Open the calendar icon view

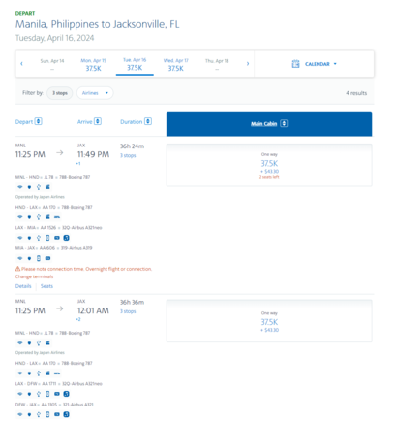[x=295, y=64]
